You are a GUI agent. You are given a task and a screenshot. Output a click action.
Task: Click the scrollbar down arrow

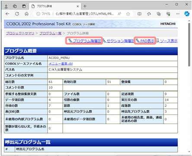pyautogui.click(x=189, y=152)
